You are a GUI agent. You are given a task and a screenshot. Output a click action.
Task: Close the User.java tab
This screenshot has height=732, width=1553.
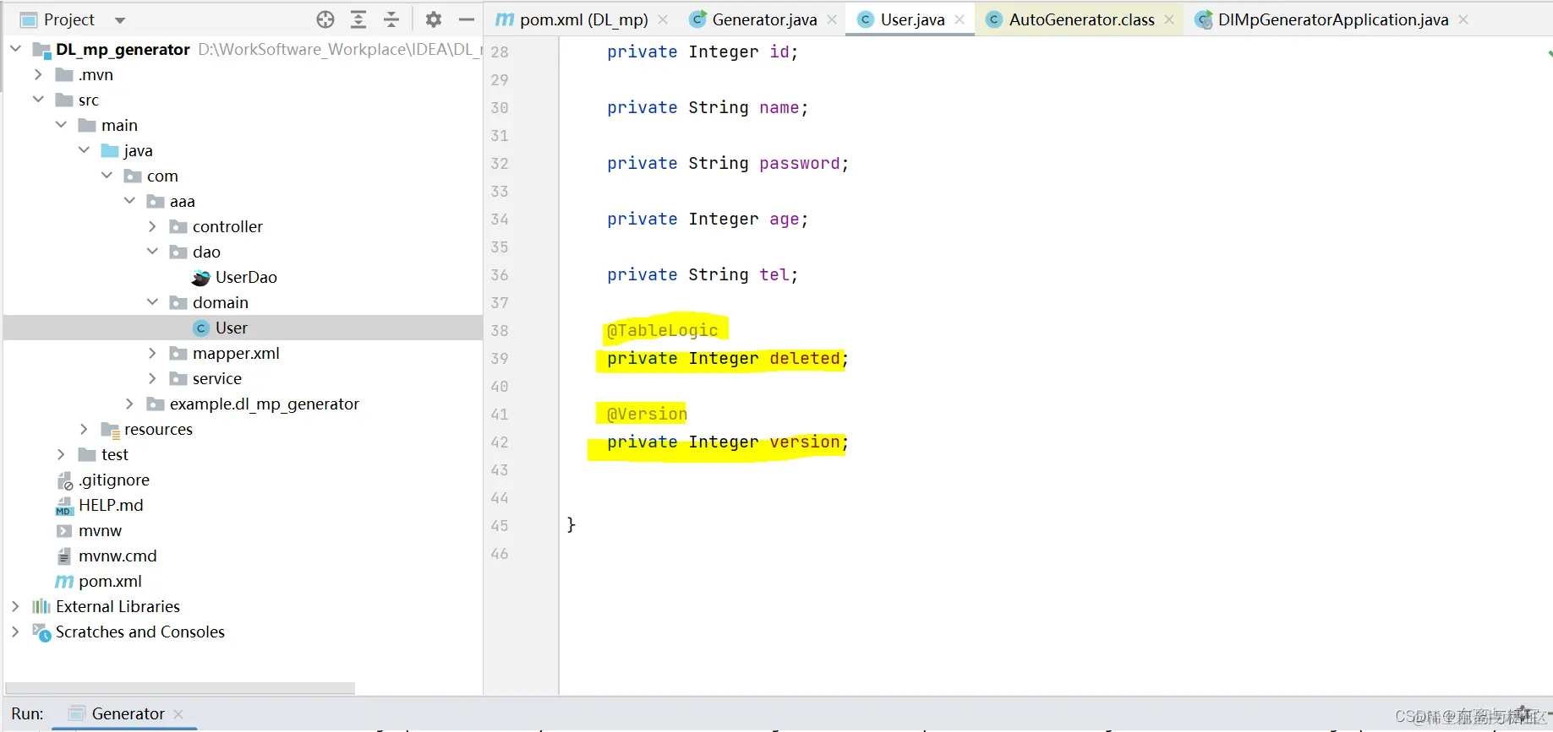coord(960,19)
